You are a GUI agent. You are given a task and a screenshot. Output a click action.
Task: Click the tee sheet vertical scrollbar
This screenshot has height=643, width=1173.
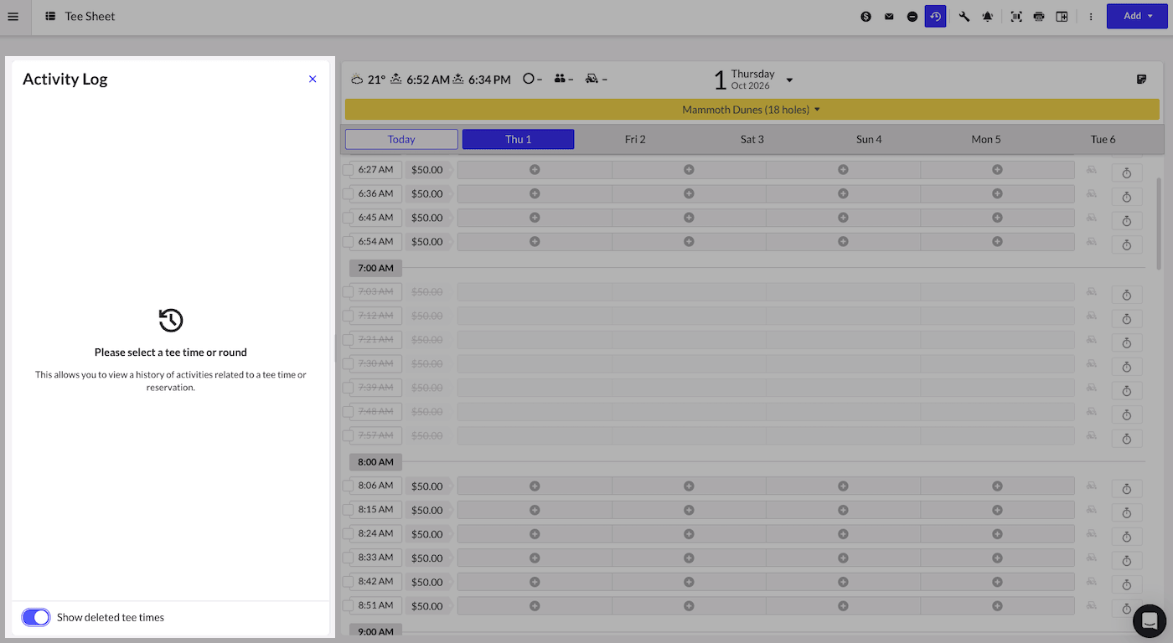[x=1160, y=224]
